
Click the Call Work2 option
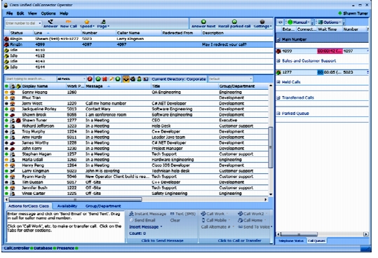(252, 214)
